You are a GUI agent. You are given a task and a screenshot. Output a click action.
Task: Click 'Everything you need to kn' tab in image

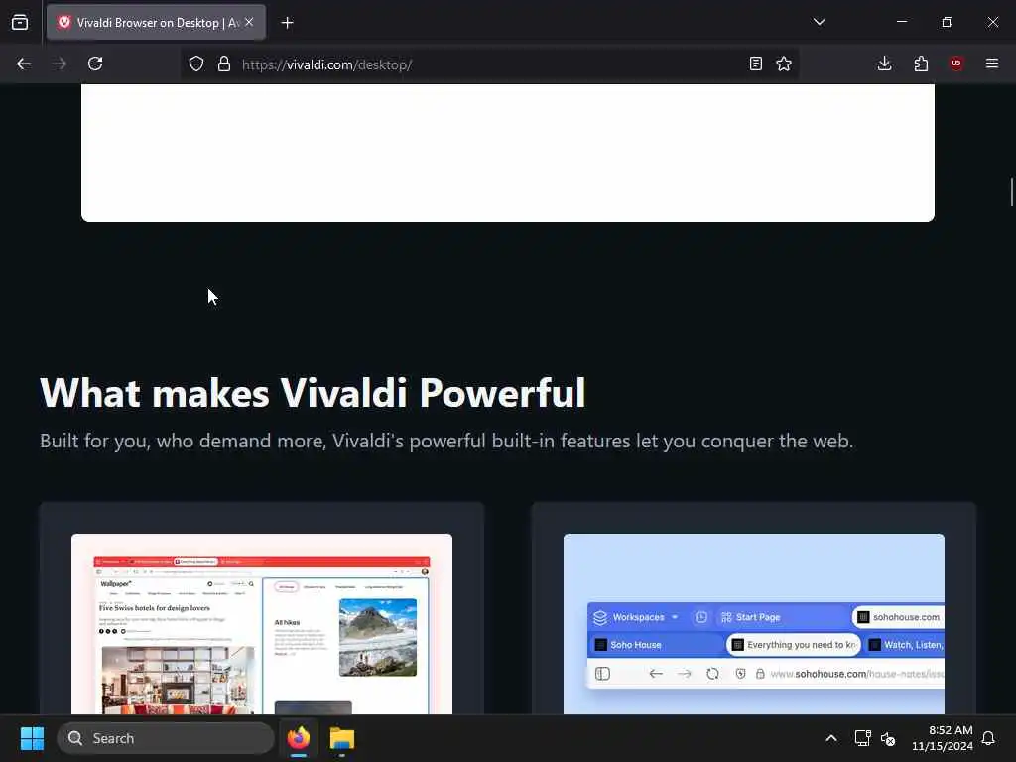[795, 645]
